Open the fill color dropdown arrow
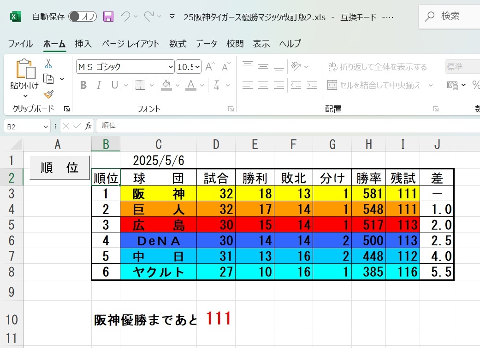Viewport: 480px width, 348px height. 178,85
